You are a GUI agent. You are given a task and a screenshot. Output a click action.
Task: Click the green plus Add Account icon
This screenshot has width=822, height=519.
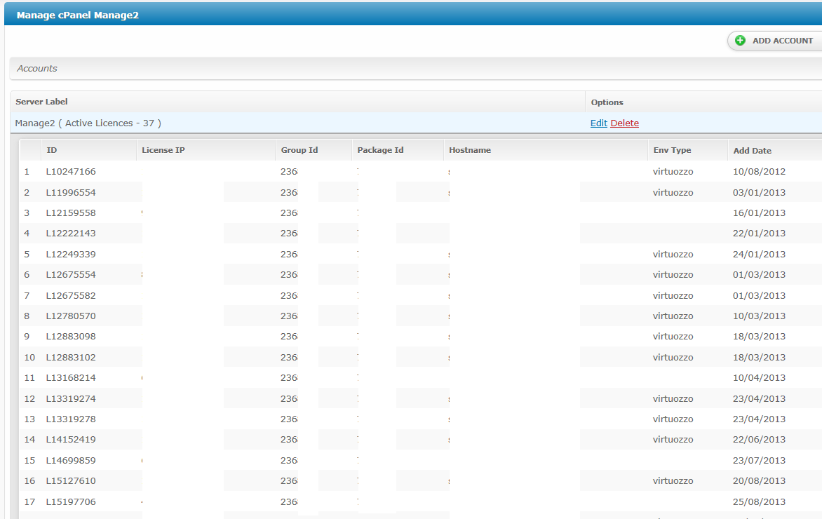coord(740,41)
